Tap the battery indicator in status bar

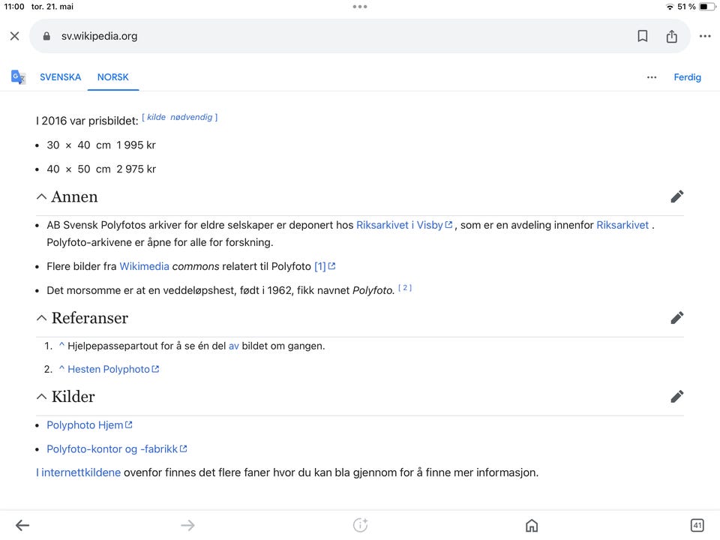tap(706, 7)
